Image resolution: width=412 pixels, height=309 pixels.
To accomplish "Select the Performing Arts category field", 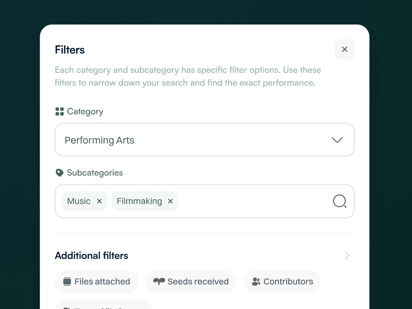I will (180, 140).
